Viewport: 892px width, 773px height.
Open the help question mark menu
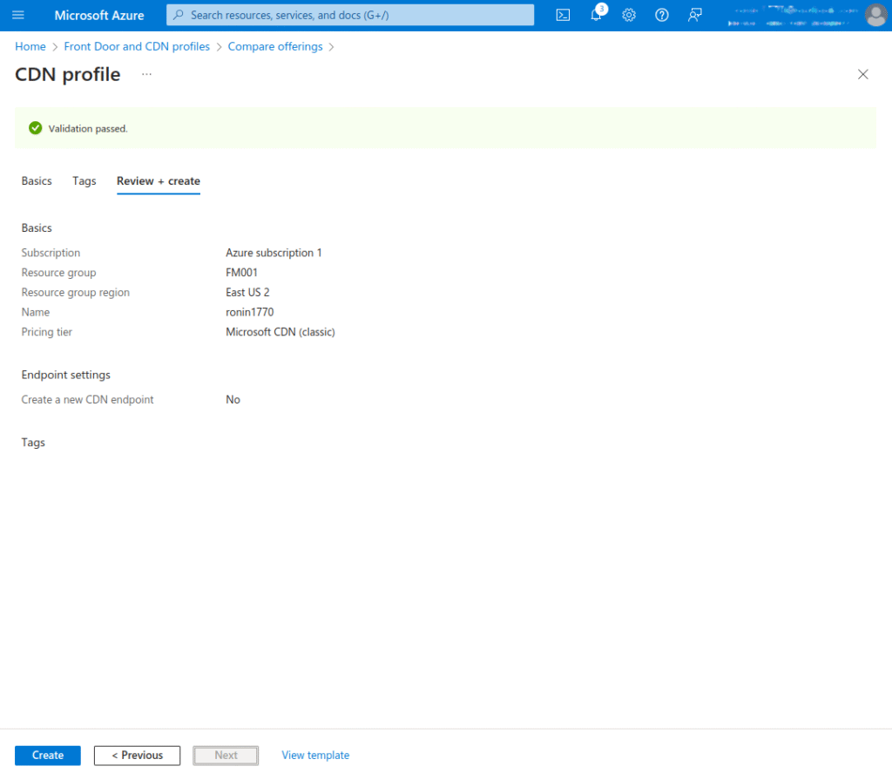662,16
